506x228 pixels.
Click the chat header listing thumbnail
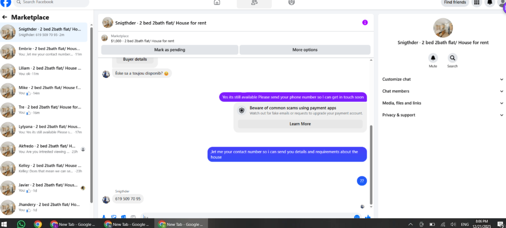(107, 22)
